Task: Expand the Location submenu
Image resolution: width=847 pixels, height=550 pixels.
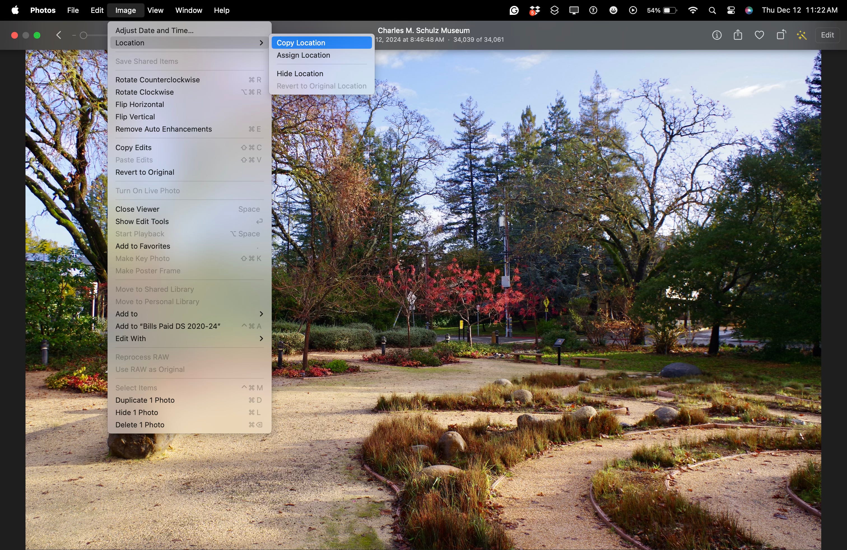Action: pyautogui.click(x=189, y=43)
